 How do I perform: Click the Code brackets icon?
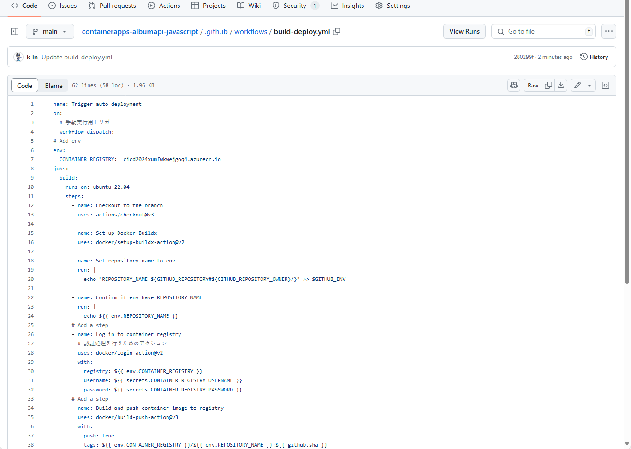[15, 6]
